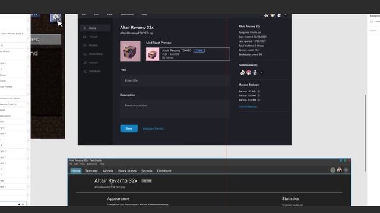The width and height of the screenshot is (380, 213).
Task: Focus the Enter description text area
Action: pos(175,109)
